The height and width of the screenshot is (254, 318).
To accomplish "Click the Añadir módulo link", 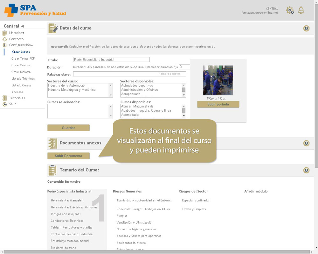I will tap(256, 191).
